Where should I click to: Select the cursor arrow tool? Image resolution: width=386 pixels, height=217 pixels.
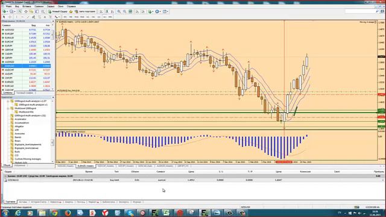coord(4,17)
